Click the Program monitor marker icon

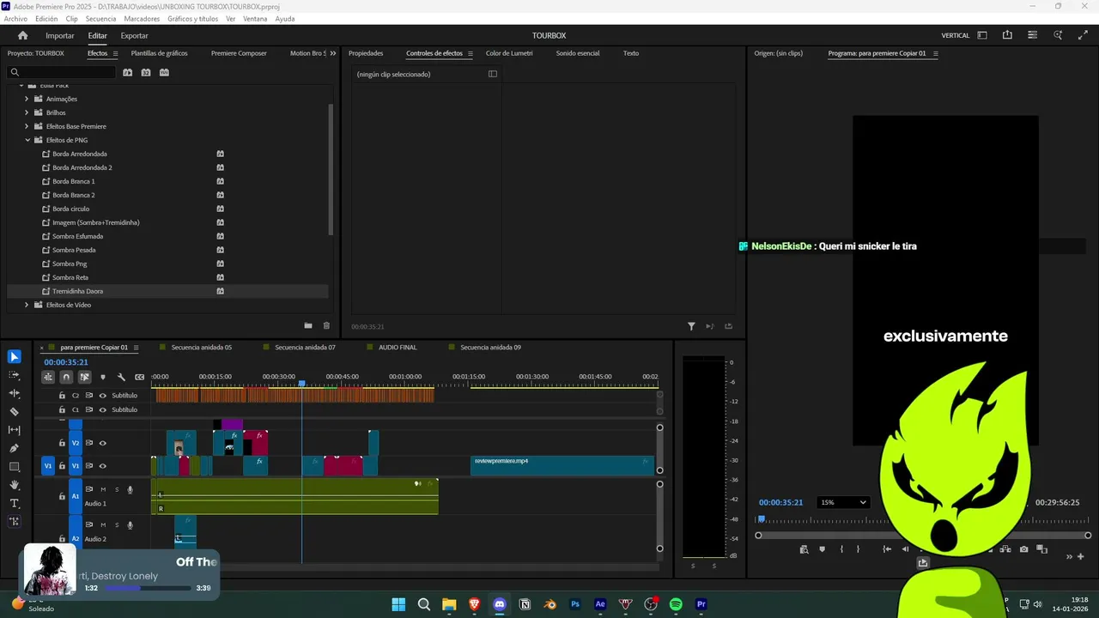pyautogui.click(x=822, y=549)
